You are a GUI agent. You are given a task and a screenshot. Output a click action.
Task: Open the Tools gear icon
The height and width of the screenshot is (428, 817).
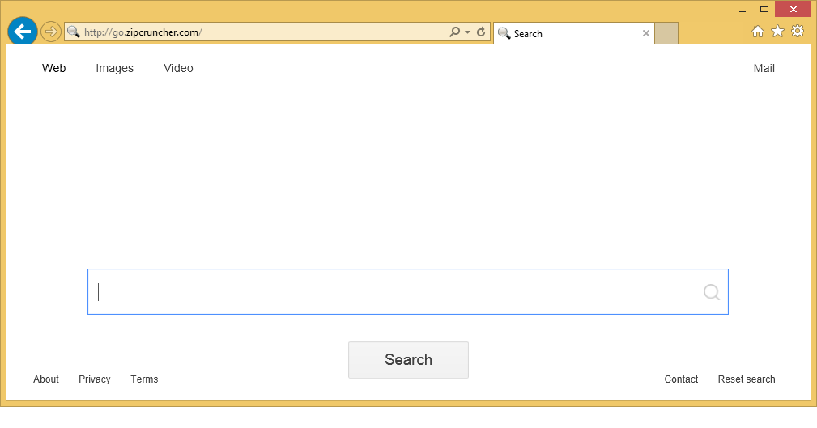[x=798, y=32]
